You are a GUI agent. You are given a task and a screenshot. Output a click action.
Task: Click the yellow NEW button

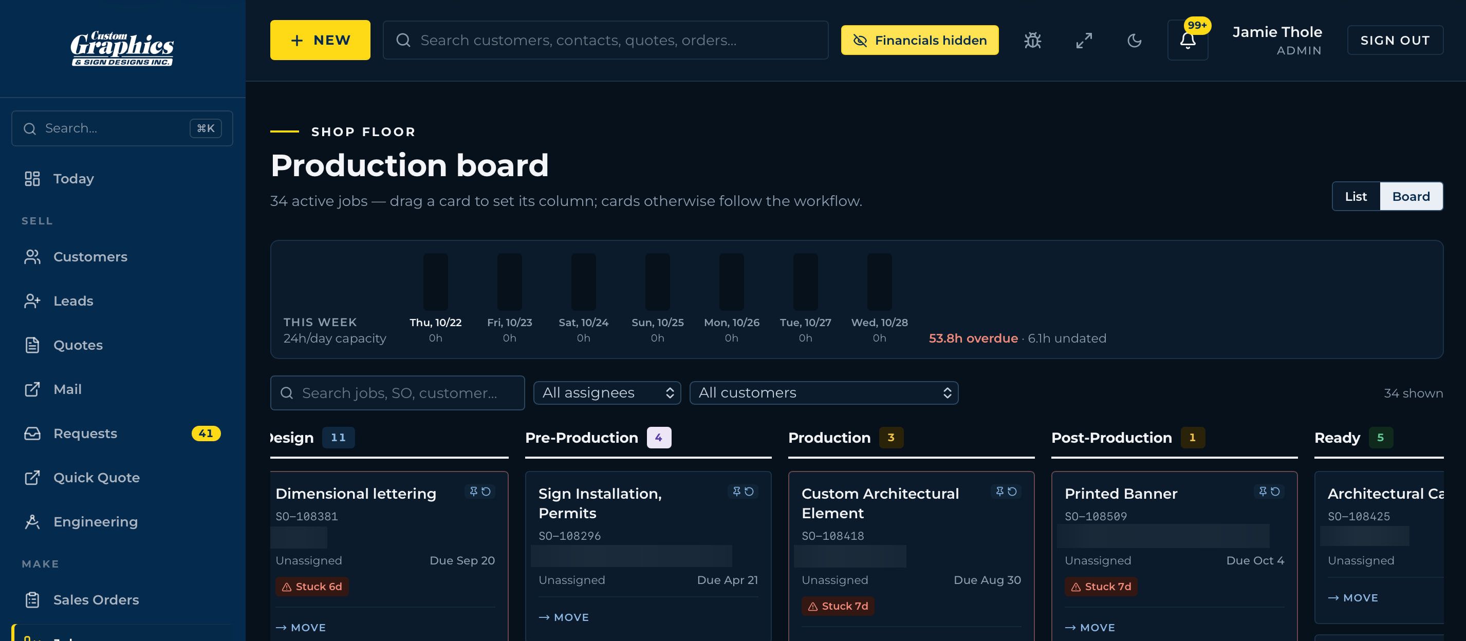pyautogui.click(x=320, y=41)
